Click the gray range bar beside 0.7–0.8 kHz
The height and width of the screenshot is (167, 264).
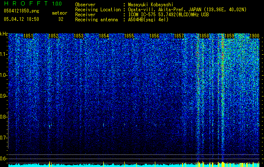coord(8,130)
